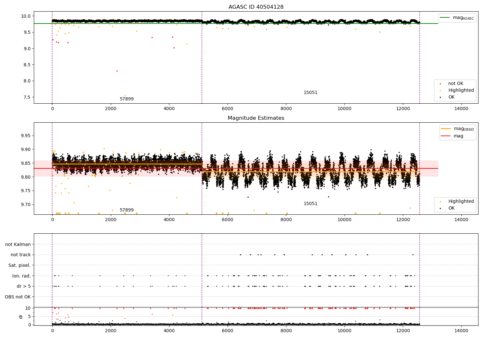Click OBSID label 57899 in Magnitude Estimates plot
The height and width of the screenshot is (338, 483).
click(127, 210)
